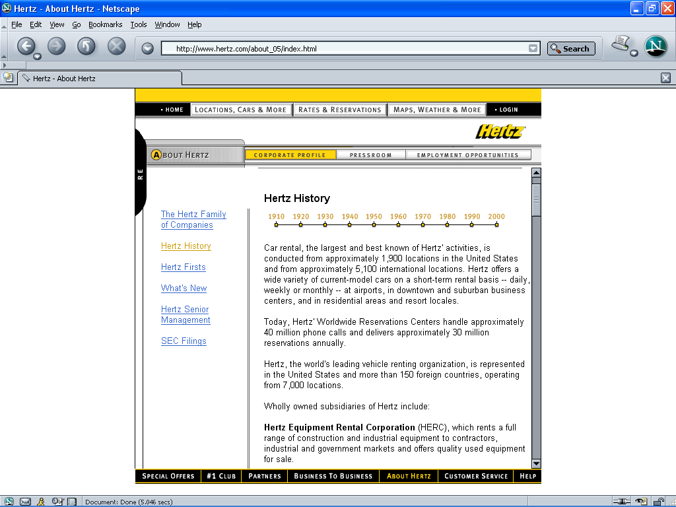Open the Edit menu

coord(36,24)
